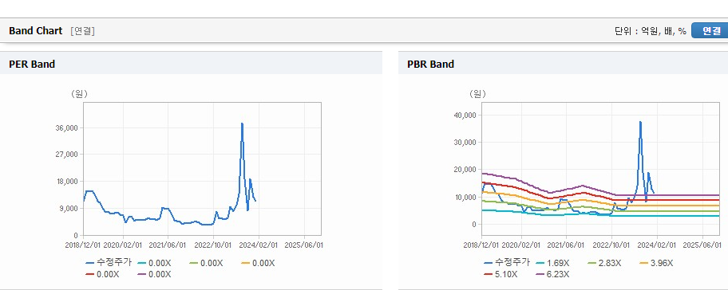Toggle the green 0.00X legend entry
The image size is (728, 290).
click(x=207, y=263)
